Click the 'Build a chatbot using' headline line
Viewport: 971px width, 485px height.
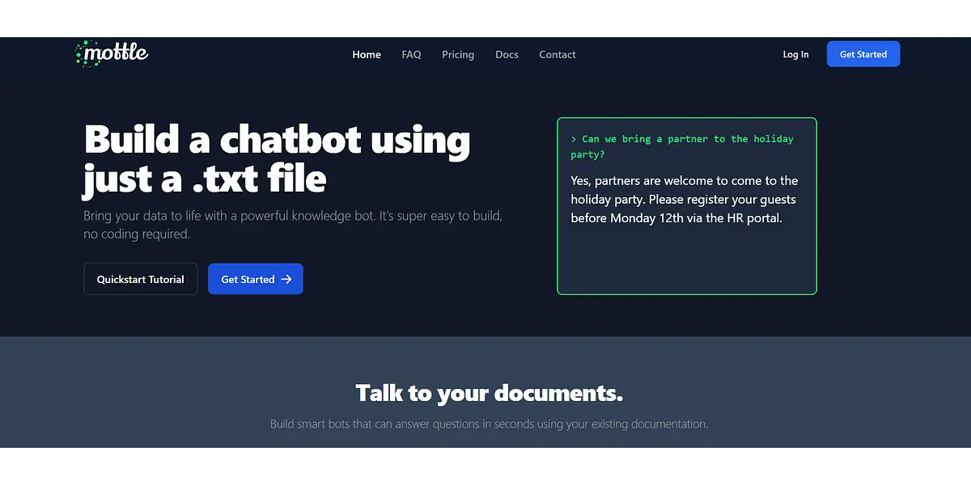coord(277,139)
